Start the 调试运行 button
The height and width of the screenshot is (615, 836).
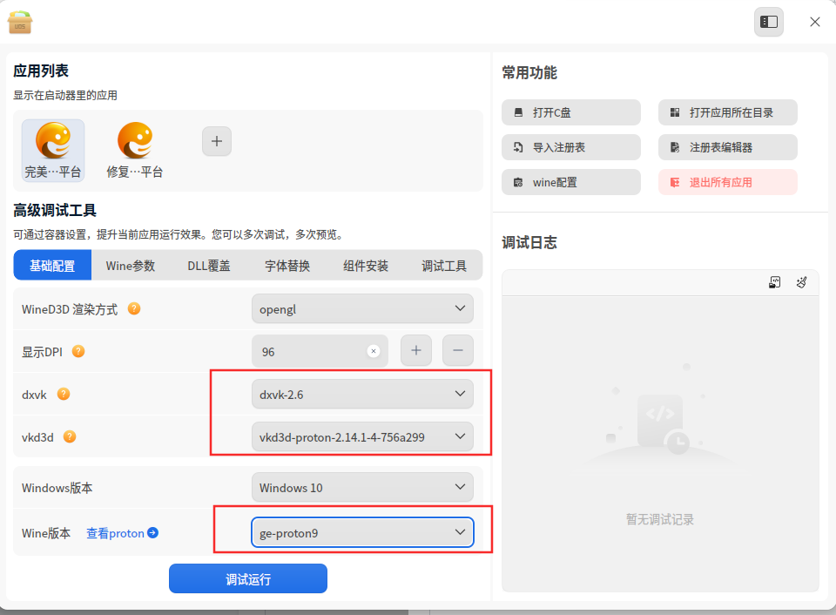[x=248, y=578]
